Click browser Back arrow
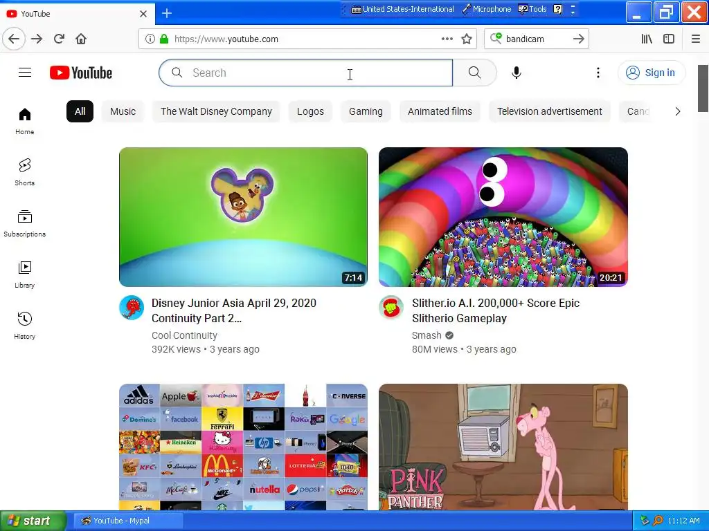 click(x=14, y=39)
